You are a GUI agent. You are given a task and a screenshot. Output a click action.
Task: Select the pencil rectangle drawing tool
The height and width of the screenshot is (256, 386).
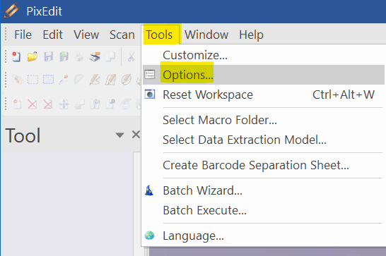pyautogui.click(x=110, y=80)
